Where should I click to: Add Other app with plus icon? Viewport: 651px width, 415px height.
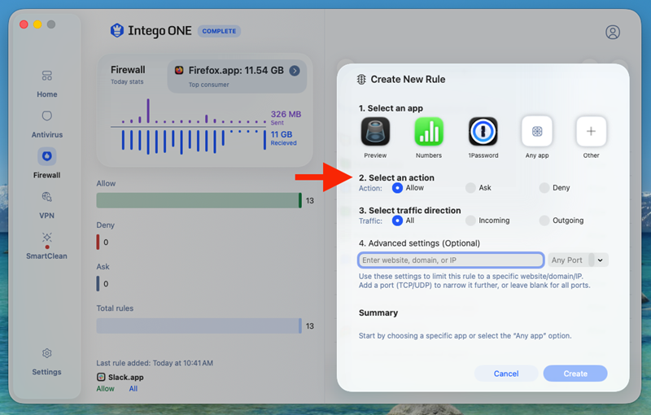[591, 132]
